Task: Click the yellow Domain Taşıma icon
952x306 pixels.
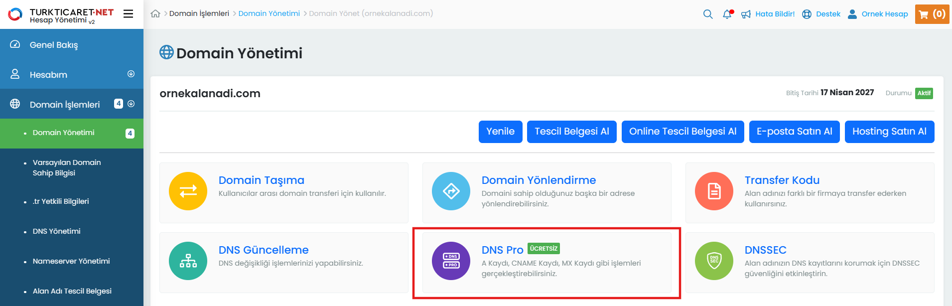Action: click(188, 191)
